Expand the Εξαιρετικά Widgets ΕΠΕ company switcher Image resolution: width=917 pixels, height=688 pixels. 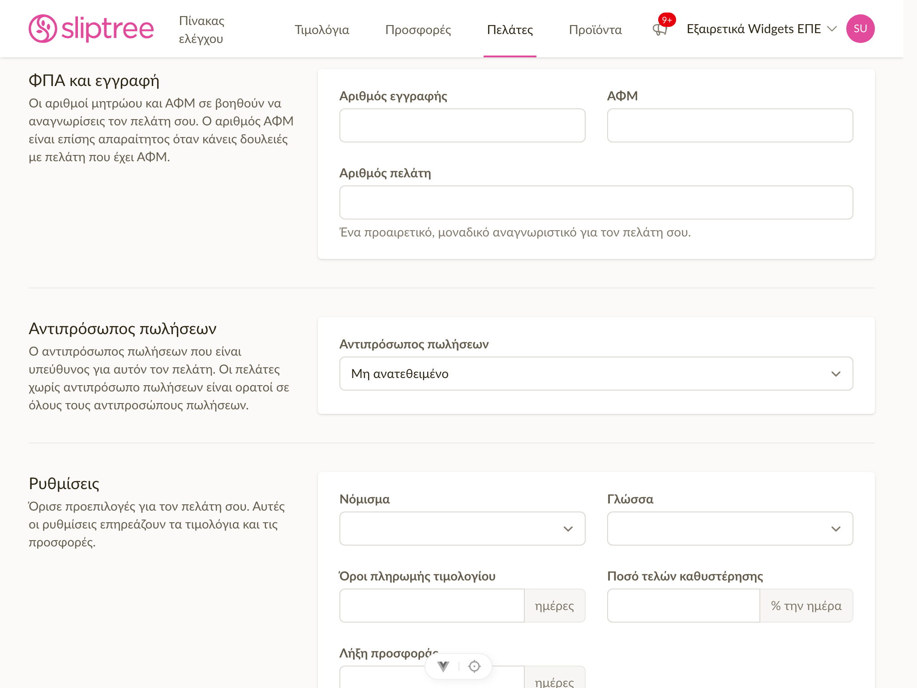[x=761, y=29]
